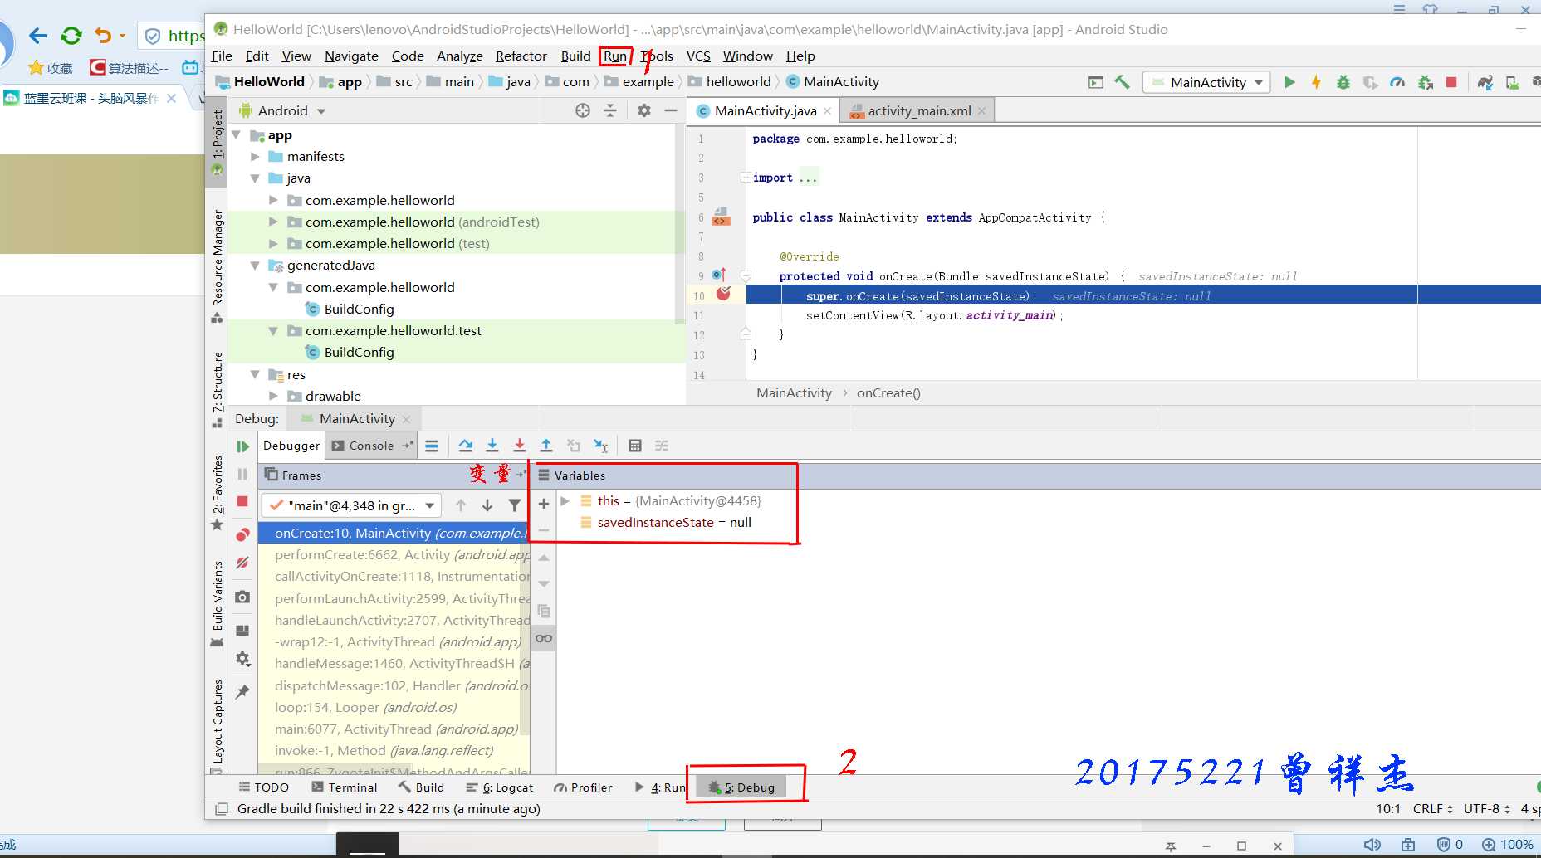Open the 4: Run tool window

point(660,787)
